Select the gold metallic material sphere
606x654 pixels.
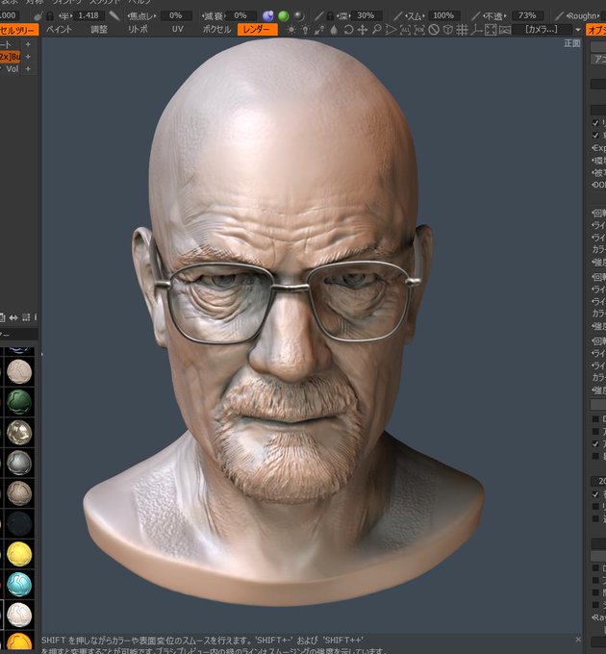coord(19,432)
